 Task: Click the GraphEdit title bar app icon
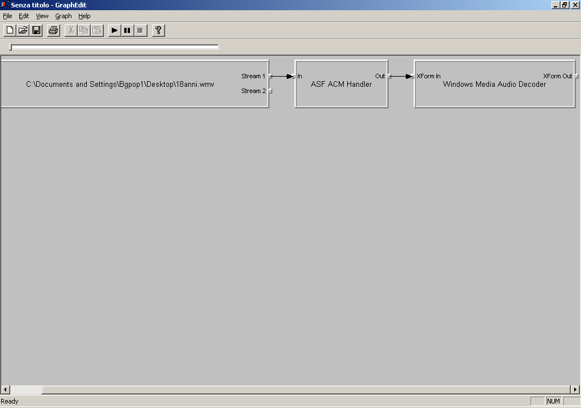pos(5,5)
